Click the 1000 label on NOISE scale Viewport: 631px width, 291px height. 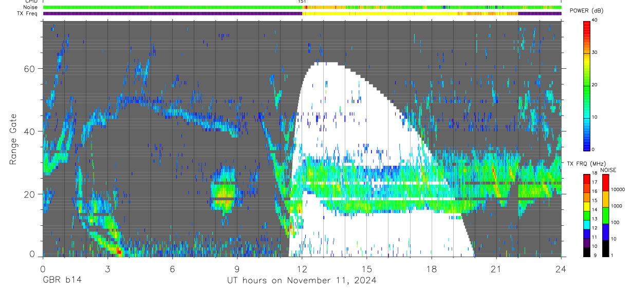[x=616, y=206]
